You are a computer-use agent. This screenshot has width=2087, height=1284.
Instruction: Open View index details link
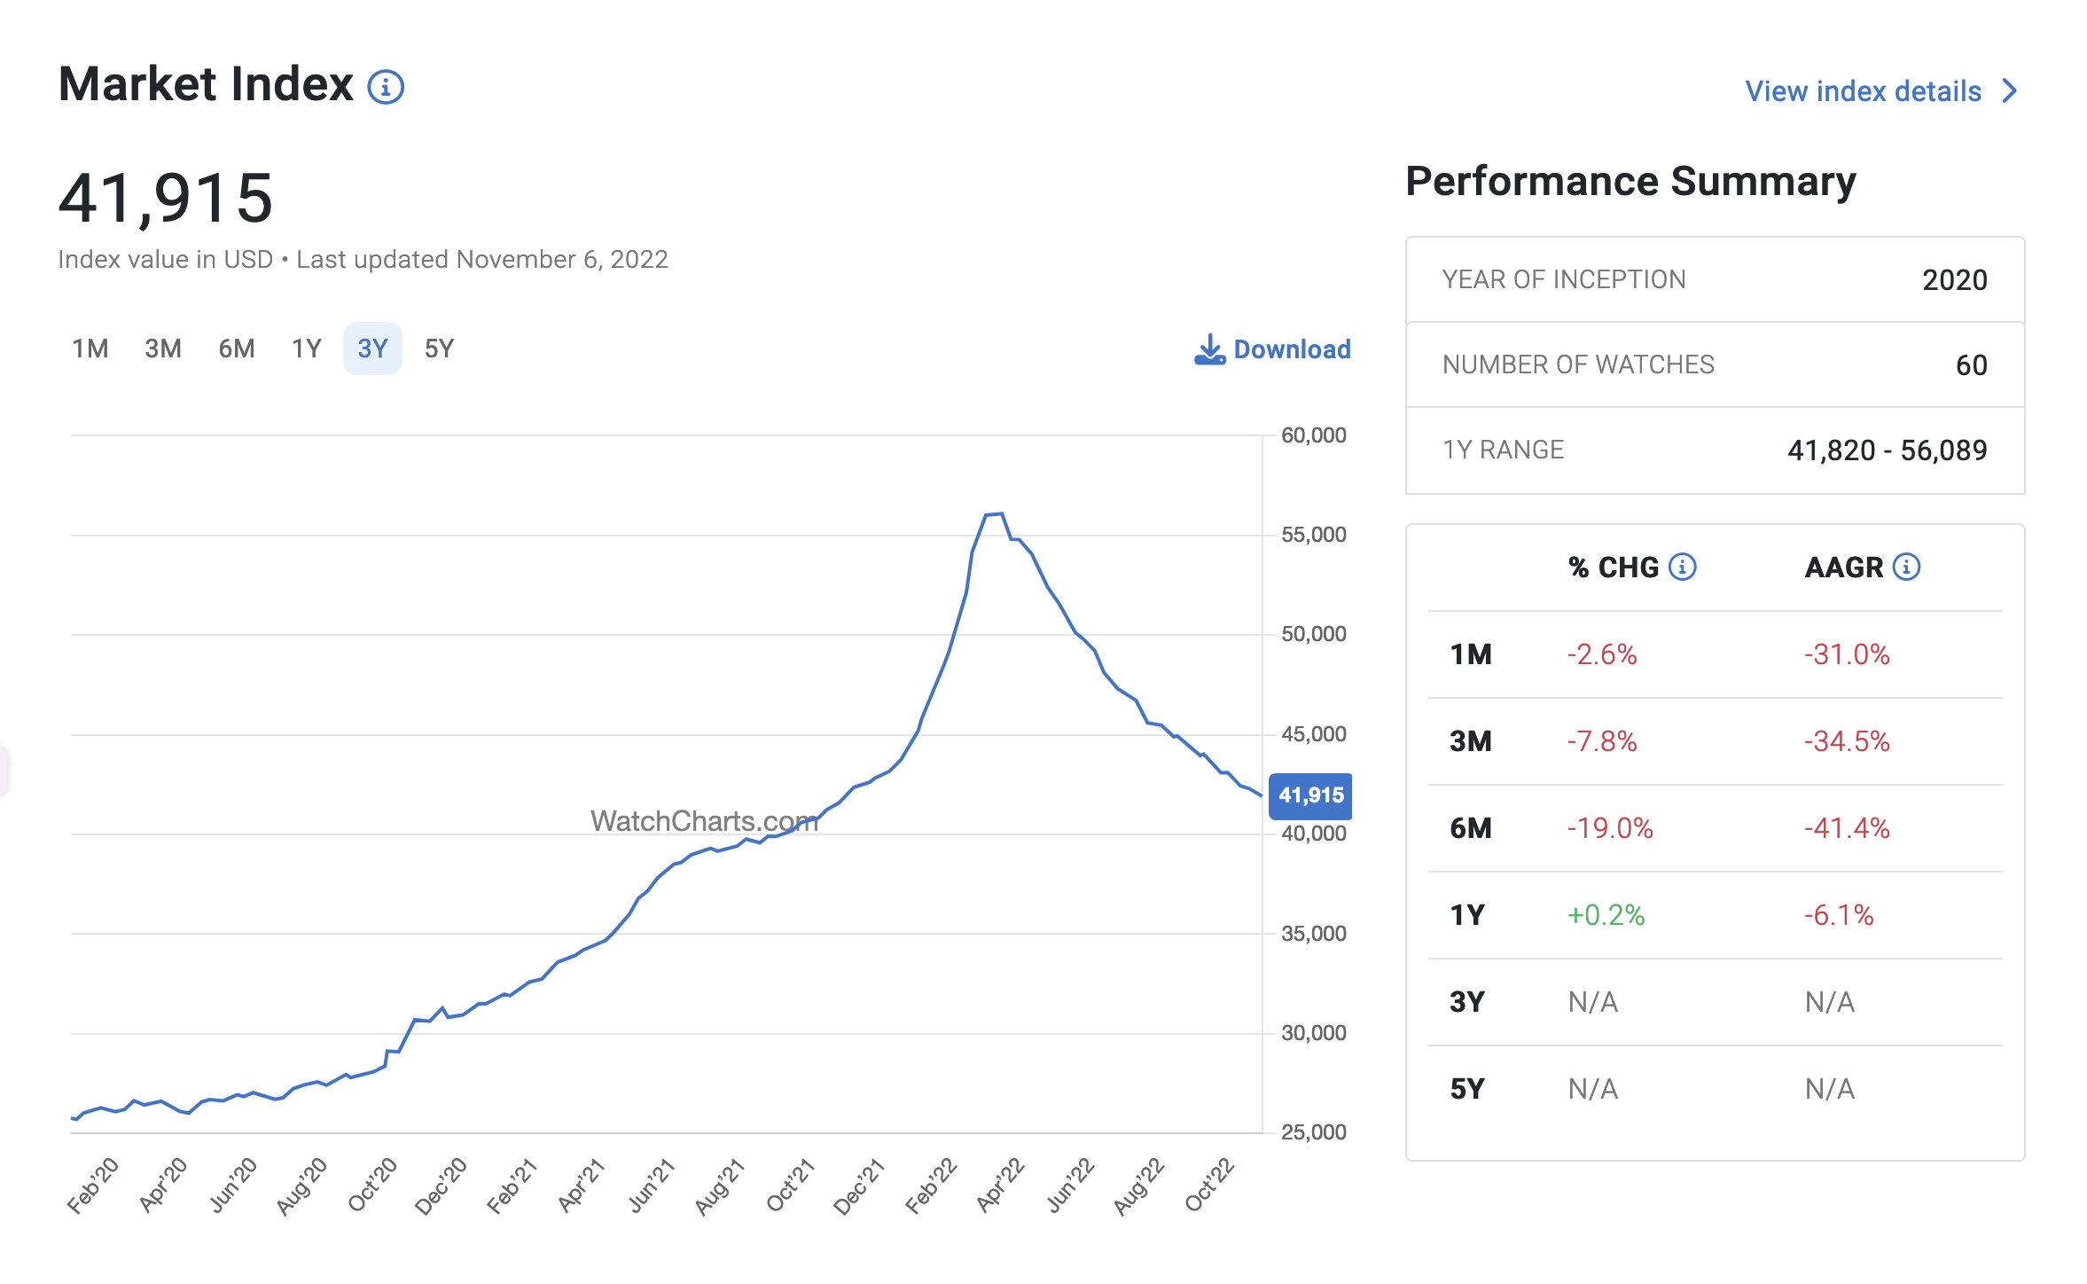(x=1863, y=91)
